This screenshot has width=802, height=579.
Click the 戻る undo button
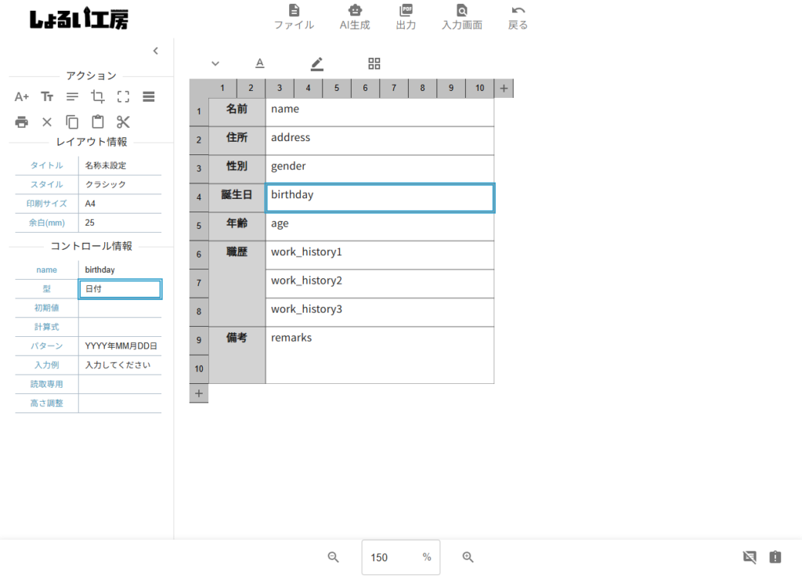518,16
